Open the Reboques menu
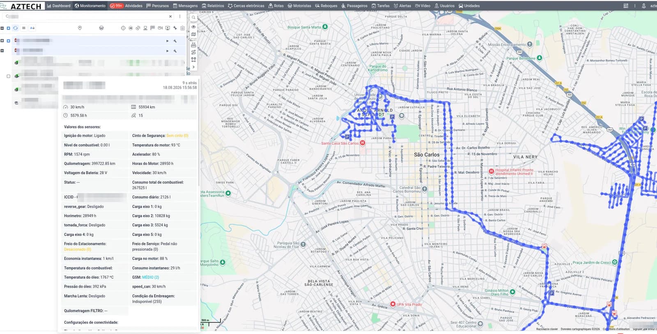Viewport: 657px width, 334px height. pyautogui.click(x=326, y=6)
